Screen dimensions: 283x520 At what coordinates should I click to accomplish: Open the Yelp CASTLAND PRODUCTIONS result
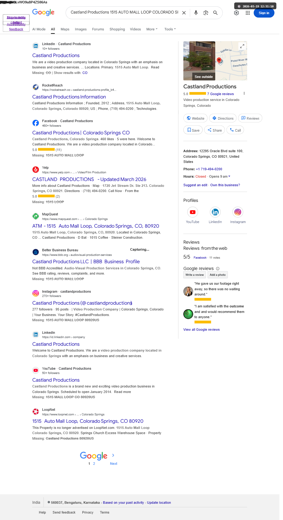pos(89,179)
